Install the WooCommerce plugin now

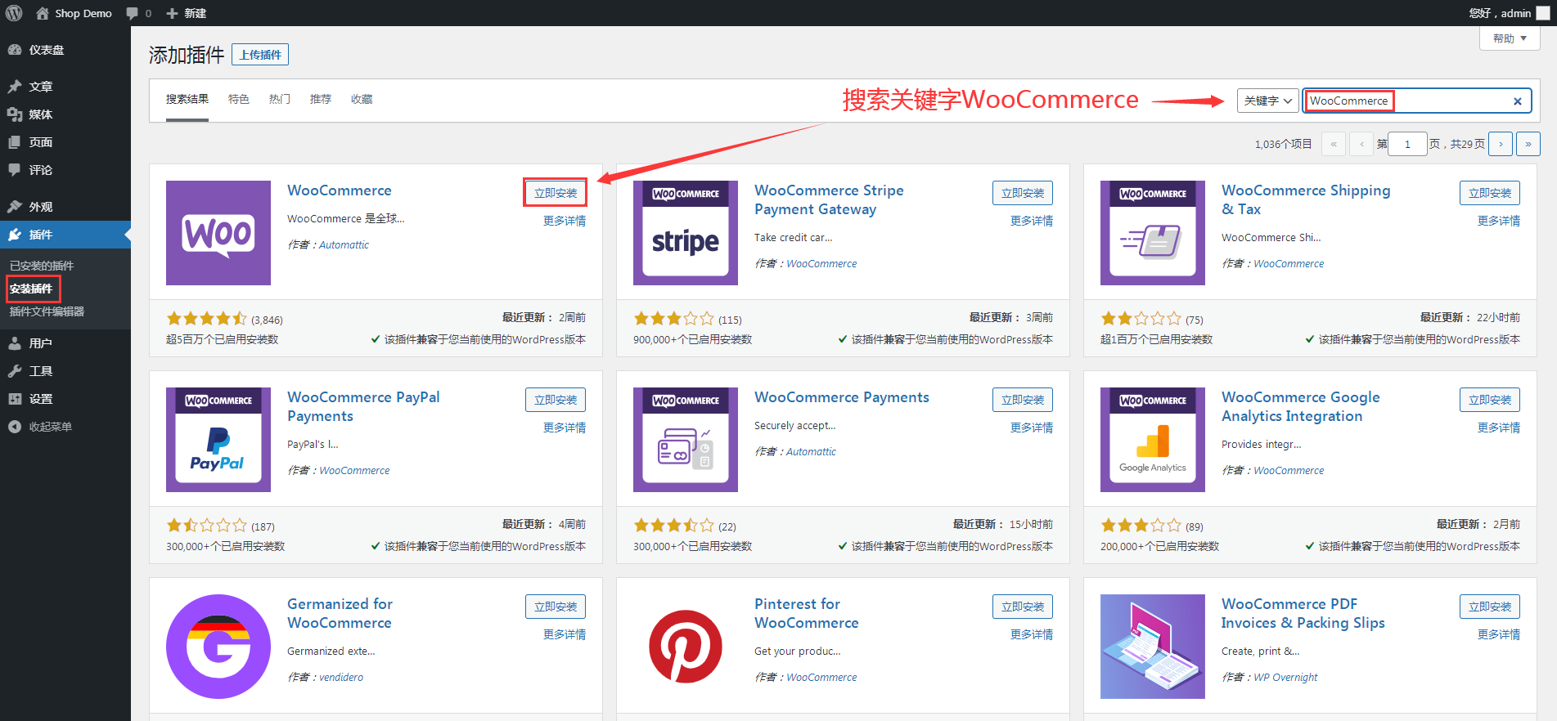pos(556,193)
